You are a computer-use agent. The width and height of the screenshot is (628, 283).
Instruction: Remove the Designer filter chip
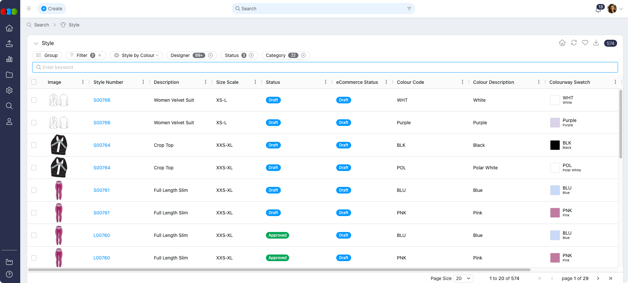(x=210, y=55)
